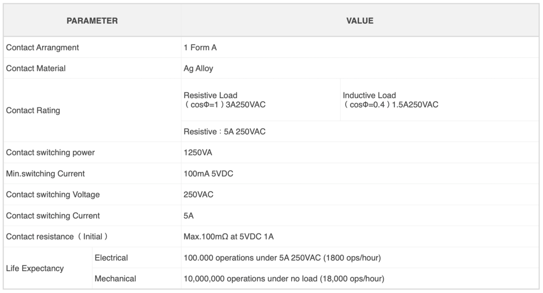
Task: Click the Contact switching power label
Action: click(x=50, y=152)
